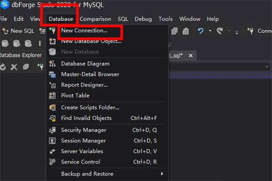Click the dbForge Studio app logo icon

(x=5, y=5)
